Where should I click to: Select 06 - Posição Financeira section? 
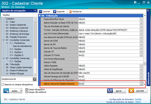(16, 37)
